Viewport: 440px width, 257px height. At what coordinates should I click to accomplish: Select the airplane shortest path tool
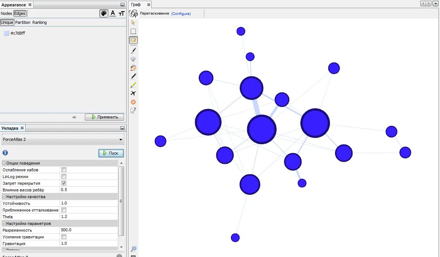[133, 93]
